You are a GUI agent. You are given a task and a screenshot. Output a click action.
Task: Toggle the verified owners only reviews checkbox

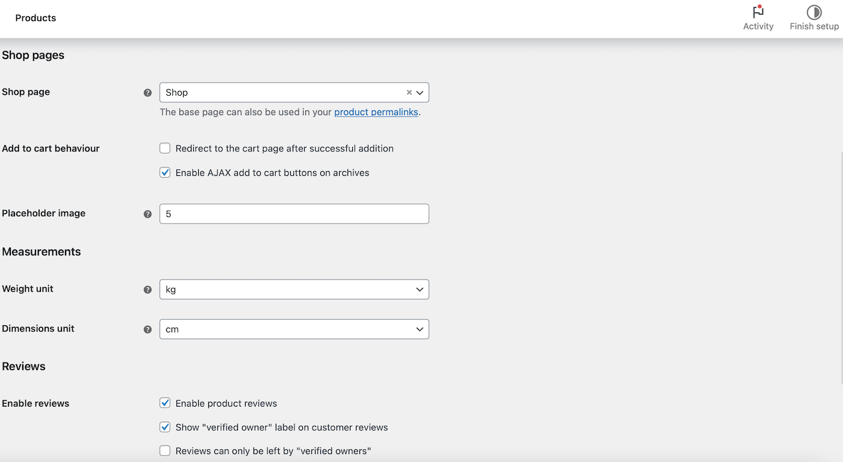pos(164,450)
